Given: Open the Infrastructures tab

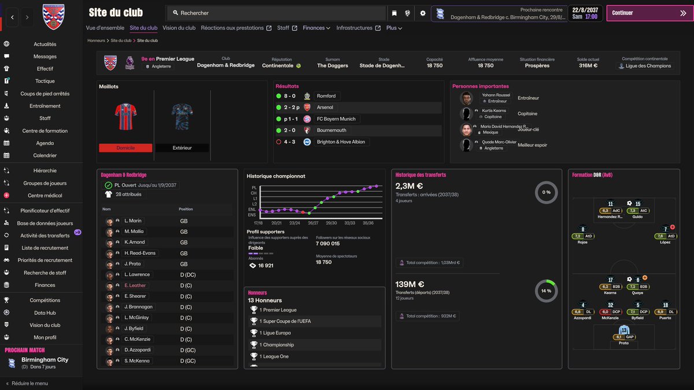Looking at the screenshot, I should coord(359,28).
